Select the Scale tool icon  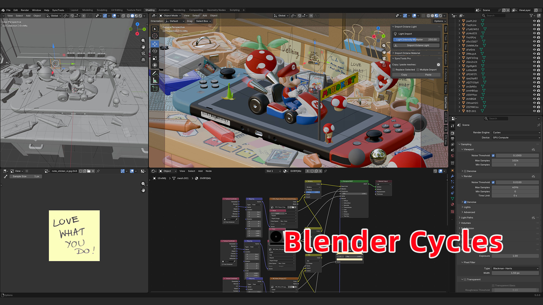155,58
